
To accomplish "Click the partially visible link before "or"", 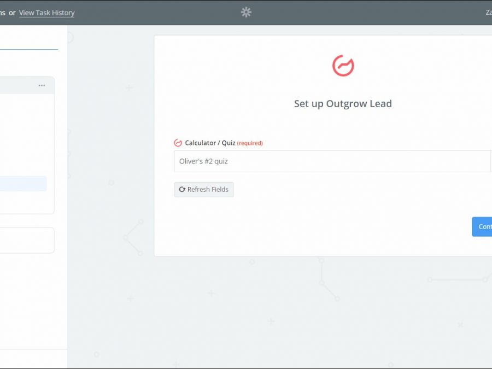I will pyautogui.click(x=2, y=13).
